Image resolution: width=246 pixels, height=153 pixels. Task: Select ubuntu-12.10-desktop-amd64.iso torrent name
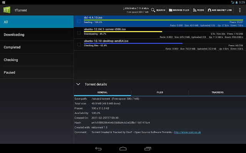point(106,41)
